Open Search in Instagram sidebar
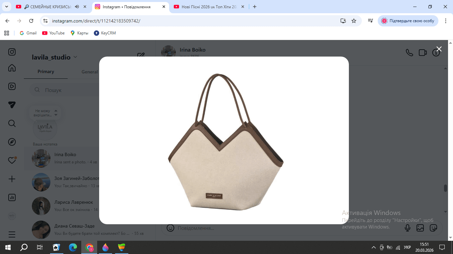 12,123
